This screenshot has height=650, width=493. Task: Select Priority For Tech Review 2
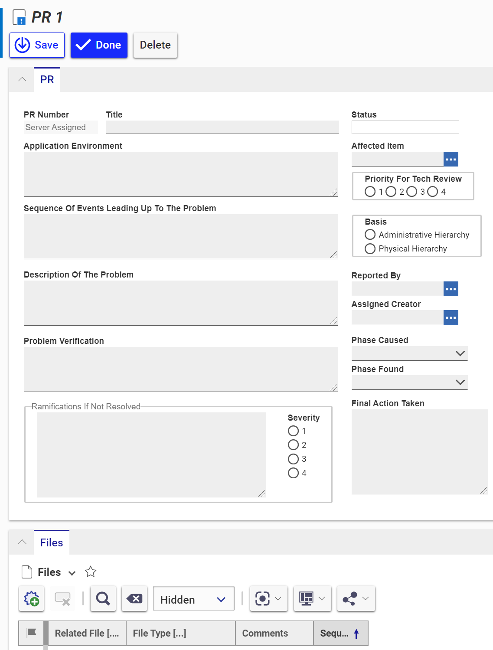coord(391,192)
